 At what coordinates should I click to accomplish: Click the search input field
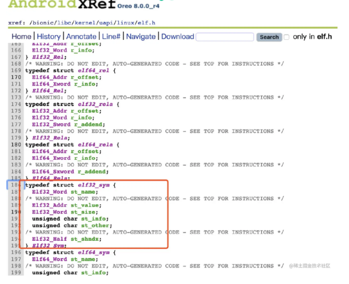point(225,36)
